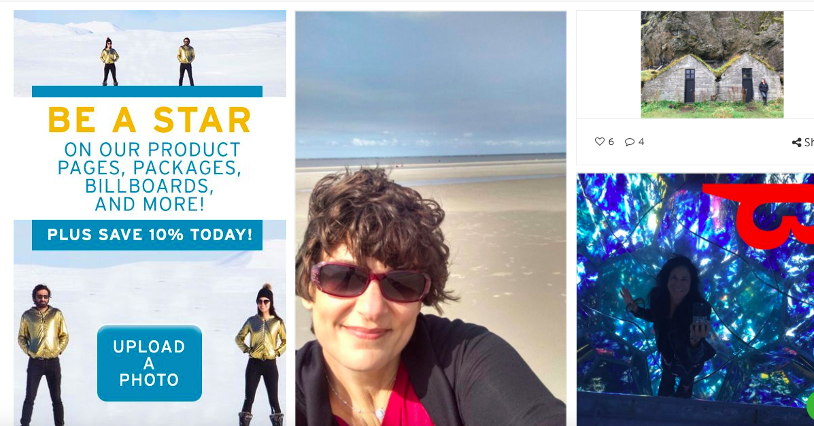The image size is (814, 426).
Task: Click the blue bar above BE A STAR
Action: [147, 91]
